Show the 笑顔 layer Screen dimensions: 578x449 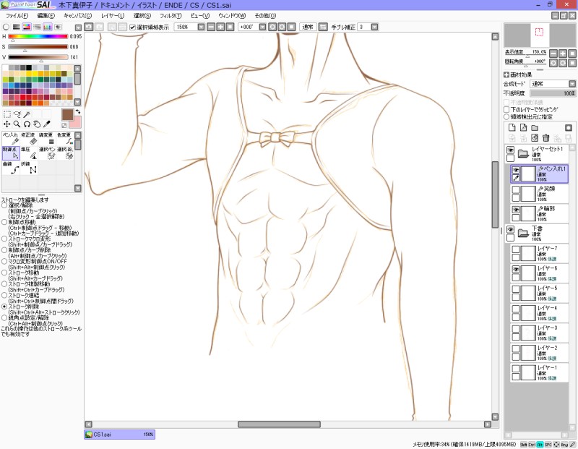tap(516, 189)
